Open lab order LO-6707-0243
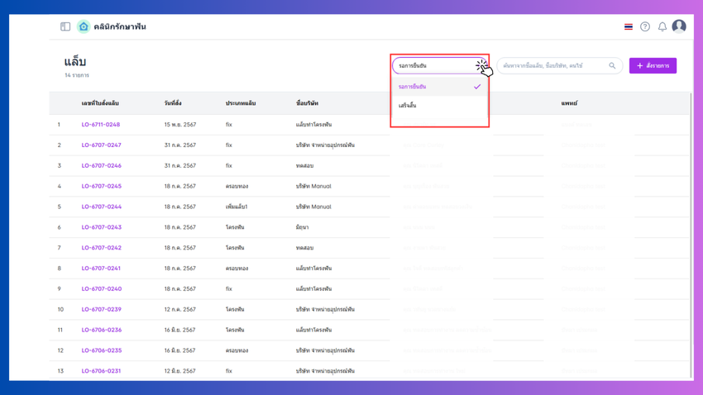Screen dimensions: 703x395 point(102,227)
